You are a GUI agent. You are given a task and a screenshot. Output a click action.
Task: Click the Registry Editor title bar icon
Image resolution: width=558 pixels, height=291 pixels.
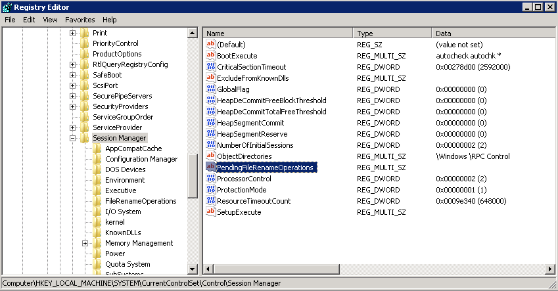(7, 7)
